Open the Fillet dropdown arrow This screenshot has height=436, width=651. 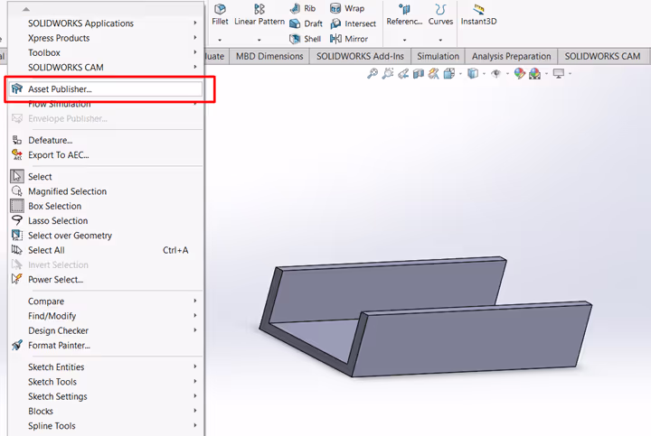(x=220, y=41)
